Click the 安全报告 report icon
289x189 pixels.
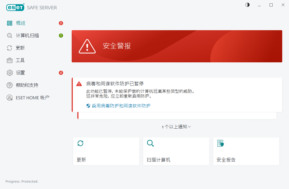pos(220,143)
